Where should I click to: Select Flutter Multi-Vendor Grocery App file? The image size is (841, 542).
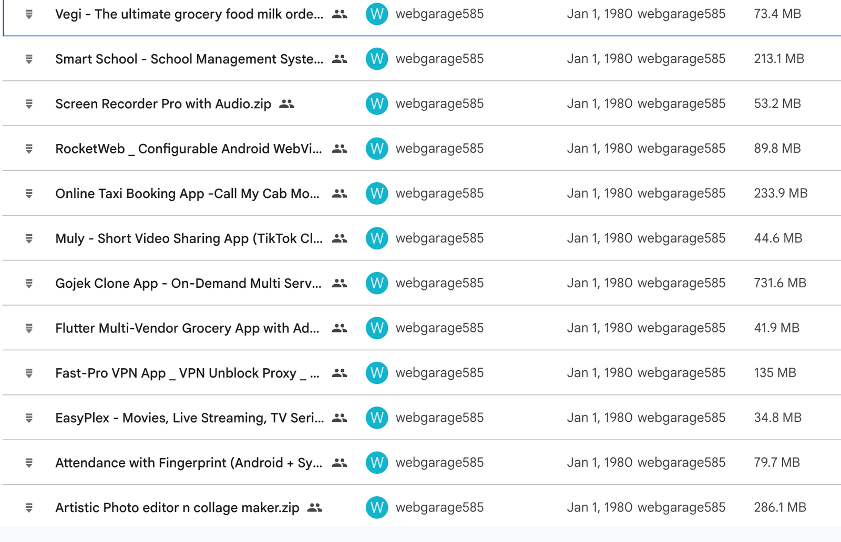(x=187, y=328)
